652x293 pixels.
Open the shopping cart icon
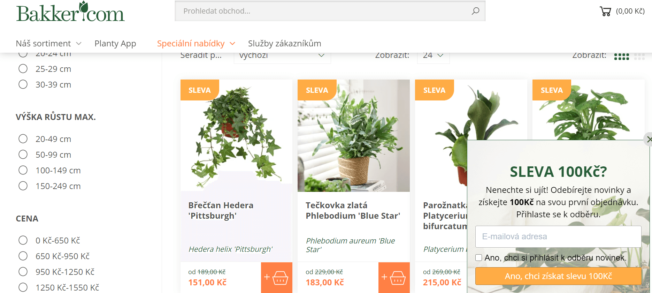[x=605, y=11]
